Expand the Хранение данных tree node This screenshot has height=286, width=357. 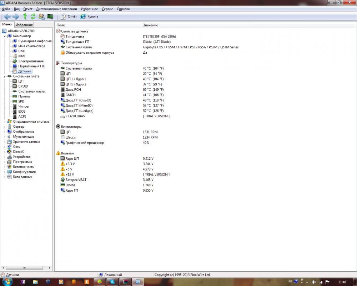point(5,142)
